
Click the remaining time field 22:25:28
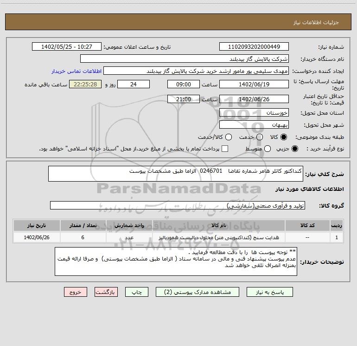click(85, 85)
